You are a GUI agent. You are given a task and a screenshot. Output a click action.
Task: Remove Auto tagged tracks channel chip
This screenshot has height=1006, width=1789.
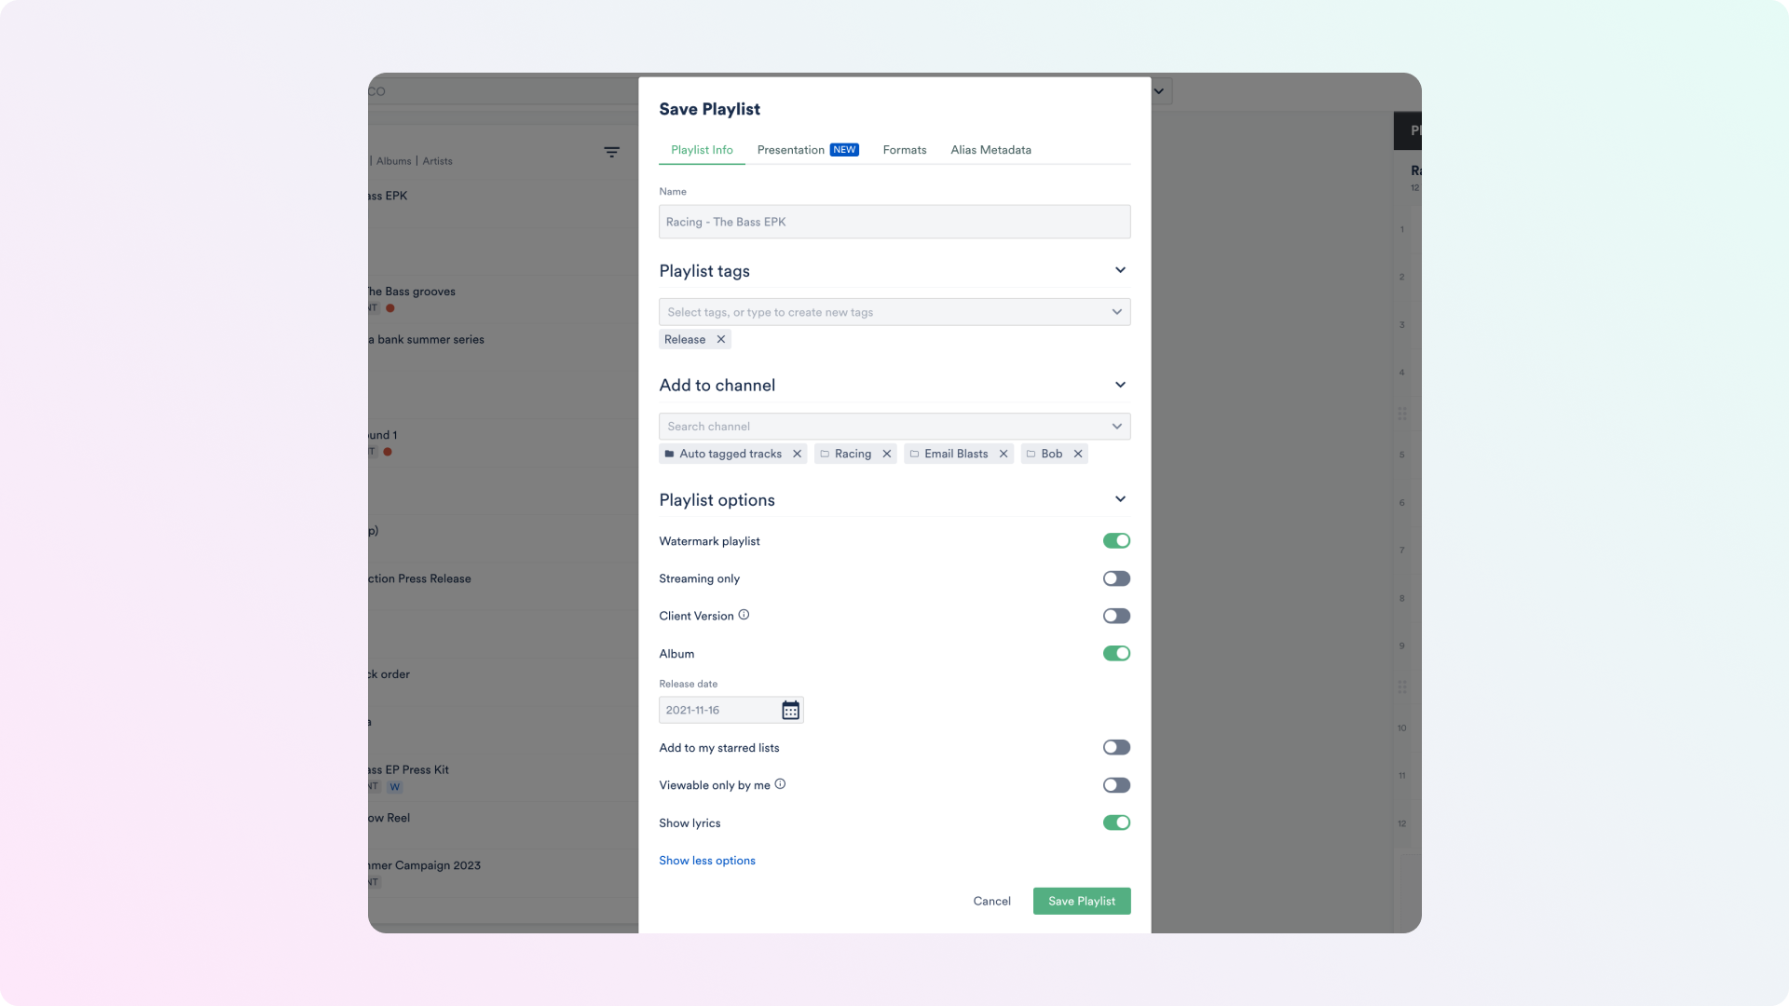point(797,455)
